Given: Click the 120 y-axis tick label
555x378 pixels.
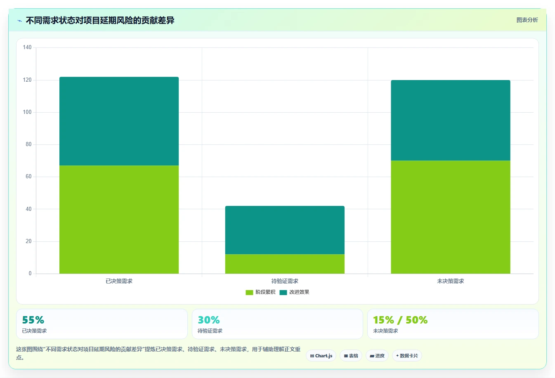Looking at the screenshot, I should tap(27, 80).
